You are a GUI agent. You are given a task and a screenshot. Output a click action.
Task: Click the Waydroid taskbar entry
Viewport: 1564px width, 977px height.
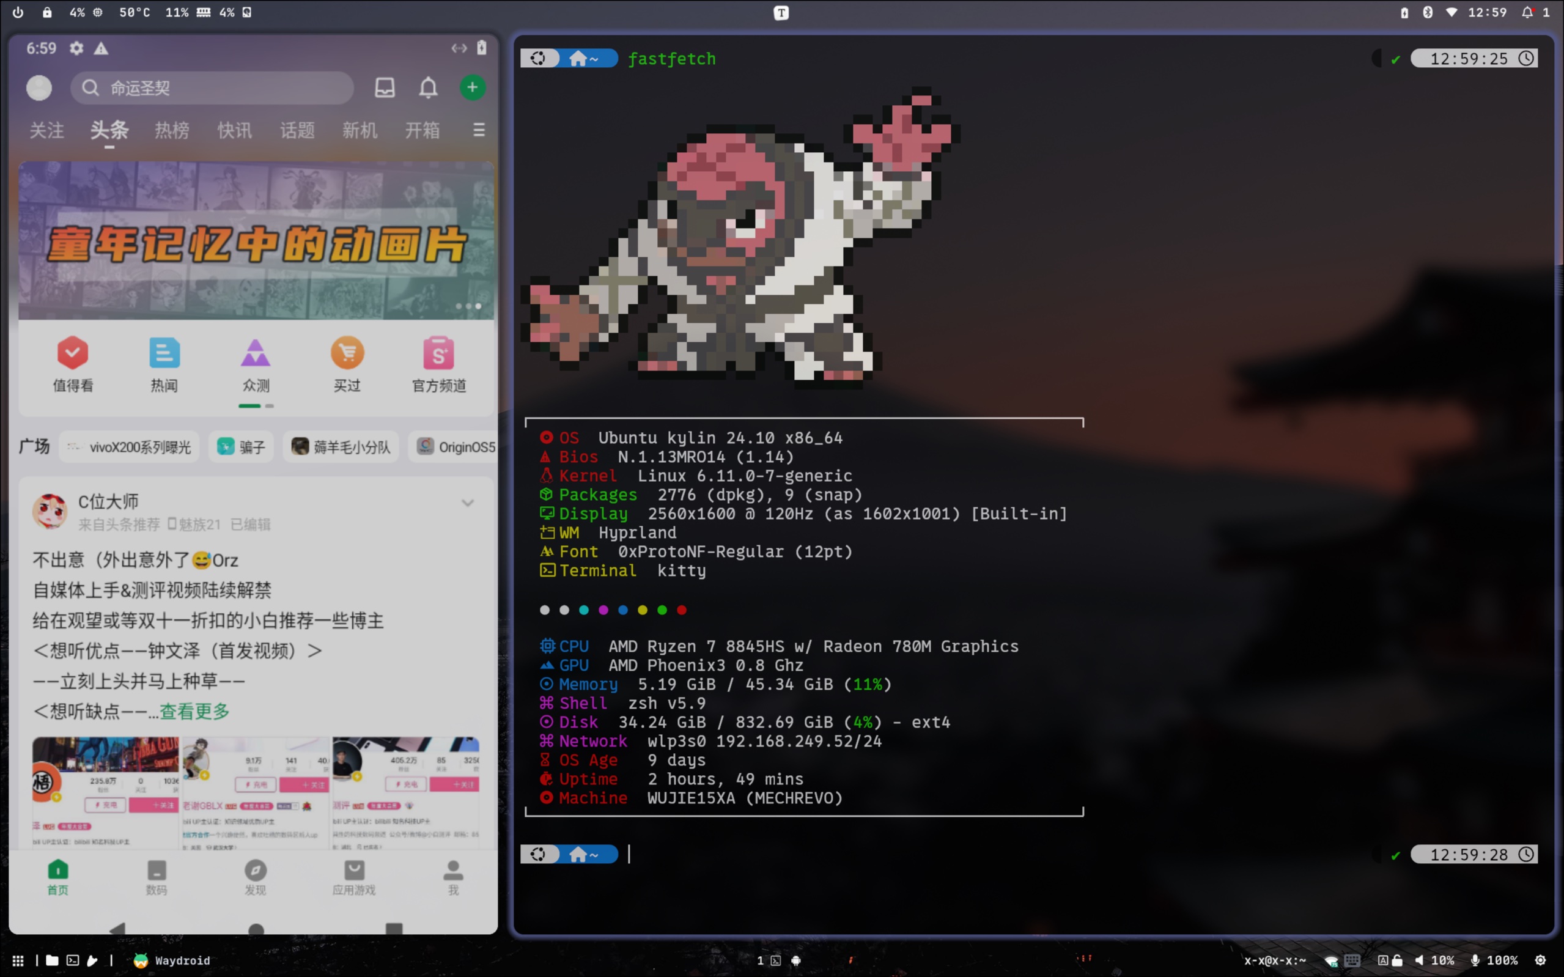pos(172,961)
